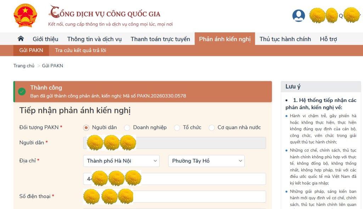This screenshot has height=209, width=363.
Task: Click the Người dân name field
Action: [174, 143]
